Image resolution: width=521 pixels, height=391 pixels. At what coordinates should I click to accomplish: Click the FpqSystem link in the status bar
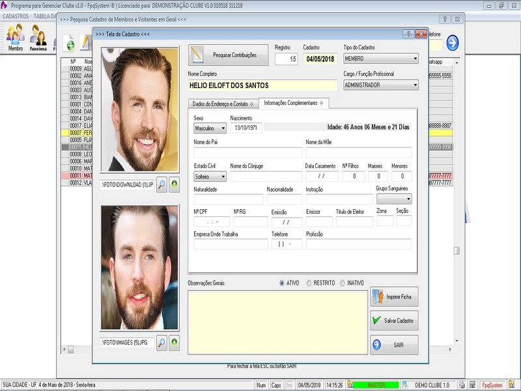(492, 385)
